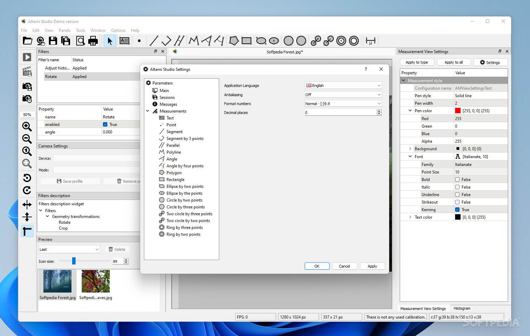Viewport: 530px width, 336px height.
Task: Open the Preview Last dropdown
Action: [69, 249]
